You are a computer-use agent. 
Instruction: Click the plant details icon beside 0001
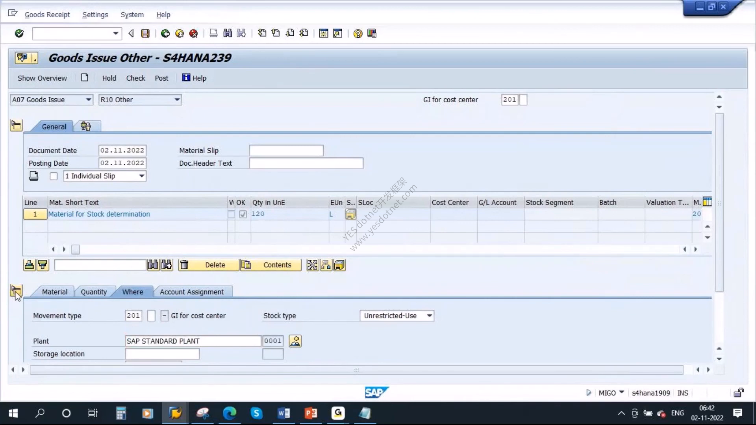tap(295, 341)
